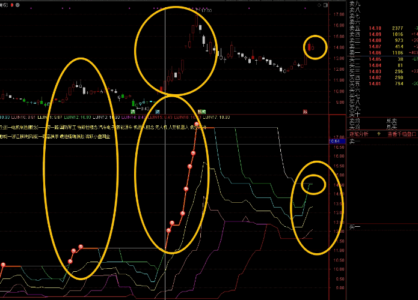The width and height of the screenshot is (418, 300).
Task: Click the leftmost red signal dot on indicator panel
Action: click(3, 265)
